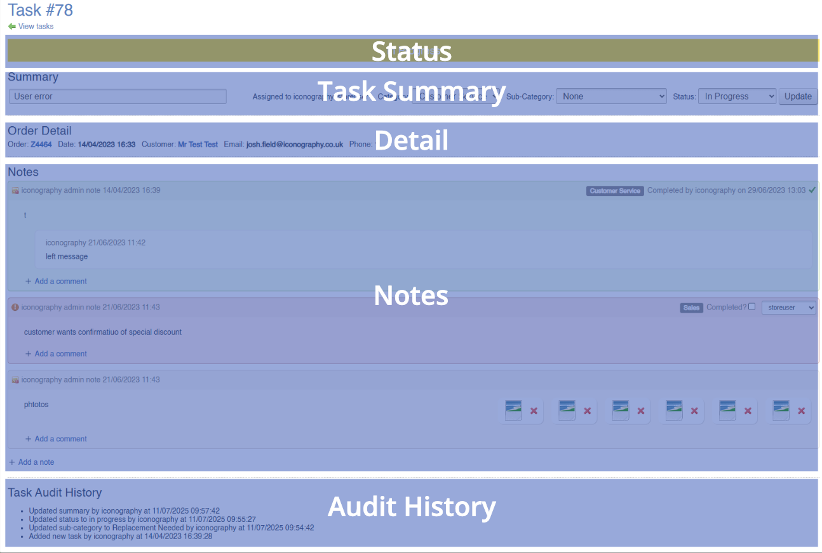Delete the last photo attachment
822x553 pixels.
802,411
